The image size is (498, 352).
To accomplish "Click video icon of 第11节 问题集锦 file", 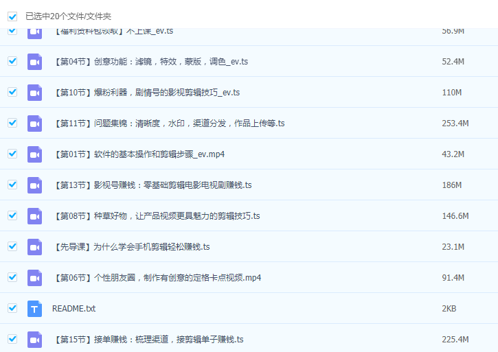I will pos(34,123).
